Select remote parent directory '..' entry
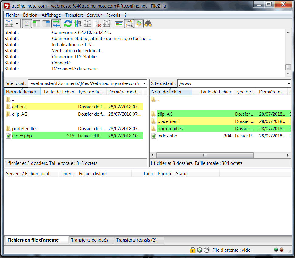The height and width of the screenshot is (258, 295). coord(221,100)
